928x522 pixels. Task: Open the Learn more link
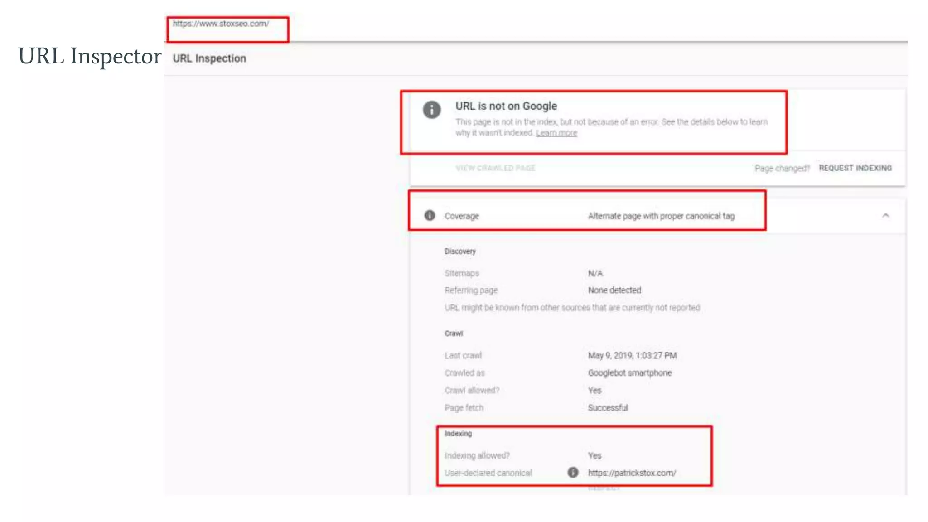556,133
